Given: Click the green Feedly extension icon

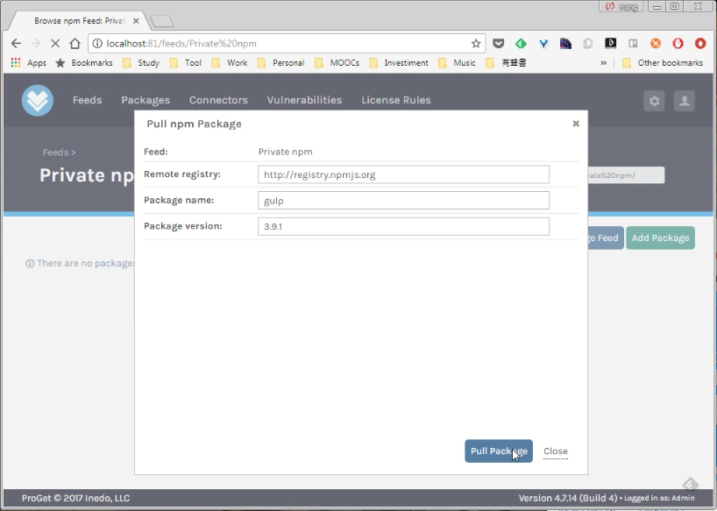Looking at the screenshot, I should pyautogui.click(x=521, y=44).
